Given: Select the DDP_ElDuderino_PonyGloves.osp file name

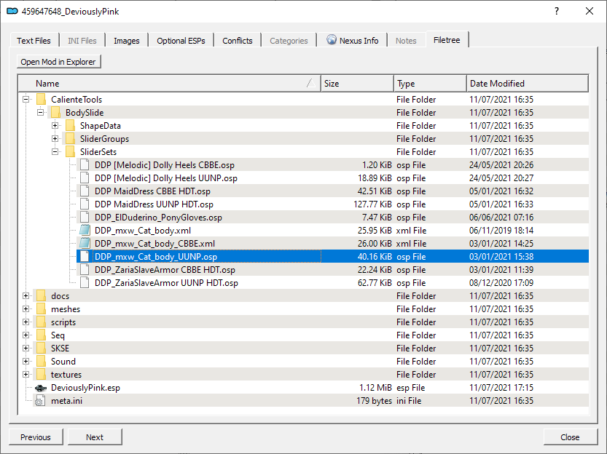Looking at the screenshot, I should [158, 218].
